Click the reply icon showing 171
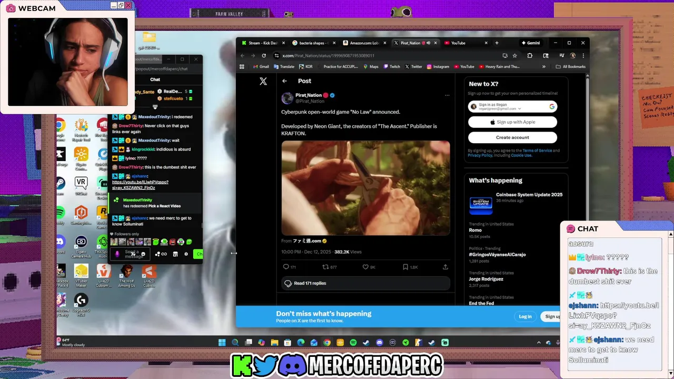Screen dimensions: 674x379 tap(286, 267)
